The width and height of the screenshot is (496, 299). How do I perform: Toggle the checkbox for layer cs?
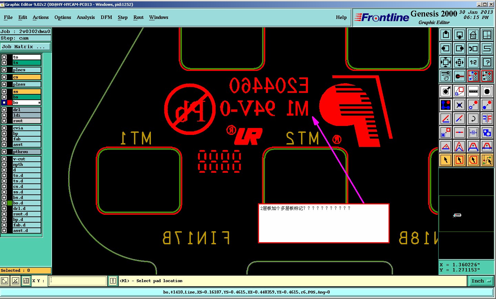click(4, 77)
